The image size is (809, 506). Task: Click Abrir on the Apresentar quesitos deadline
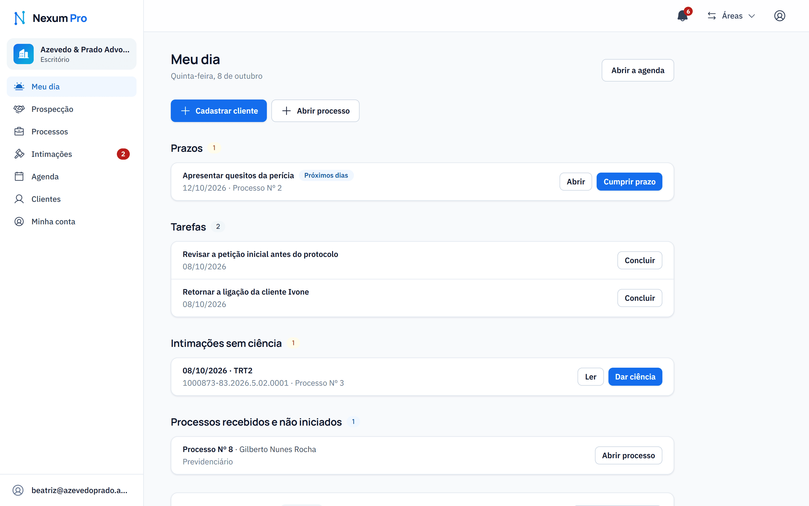coord(576,182)
